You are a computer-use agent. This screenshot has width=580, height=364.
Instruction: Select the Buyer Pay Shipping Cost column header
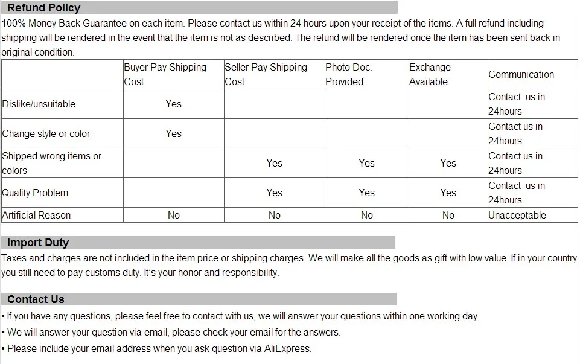click(173, 74)
